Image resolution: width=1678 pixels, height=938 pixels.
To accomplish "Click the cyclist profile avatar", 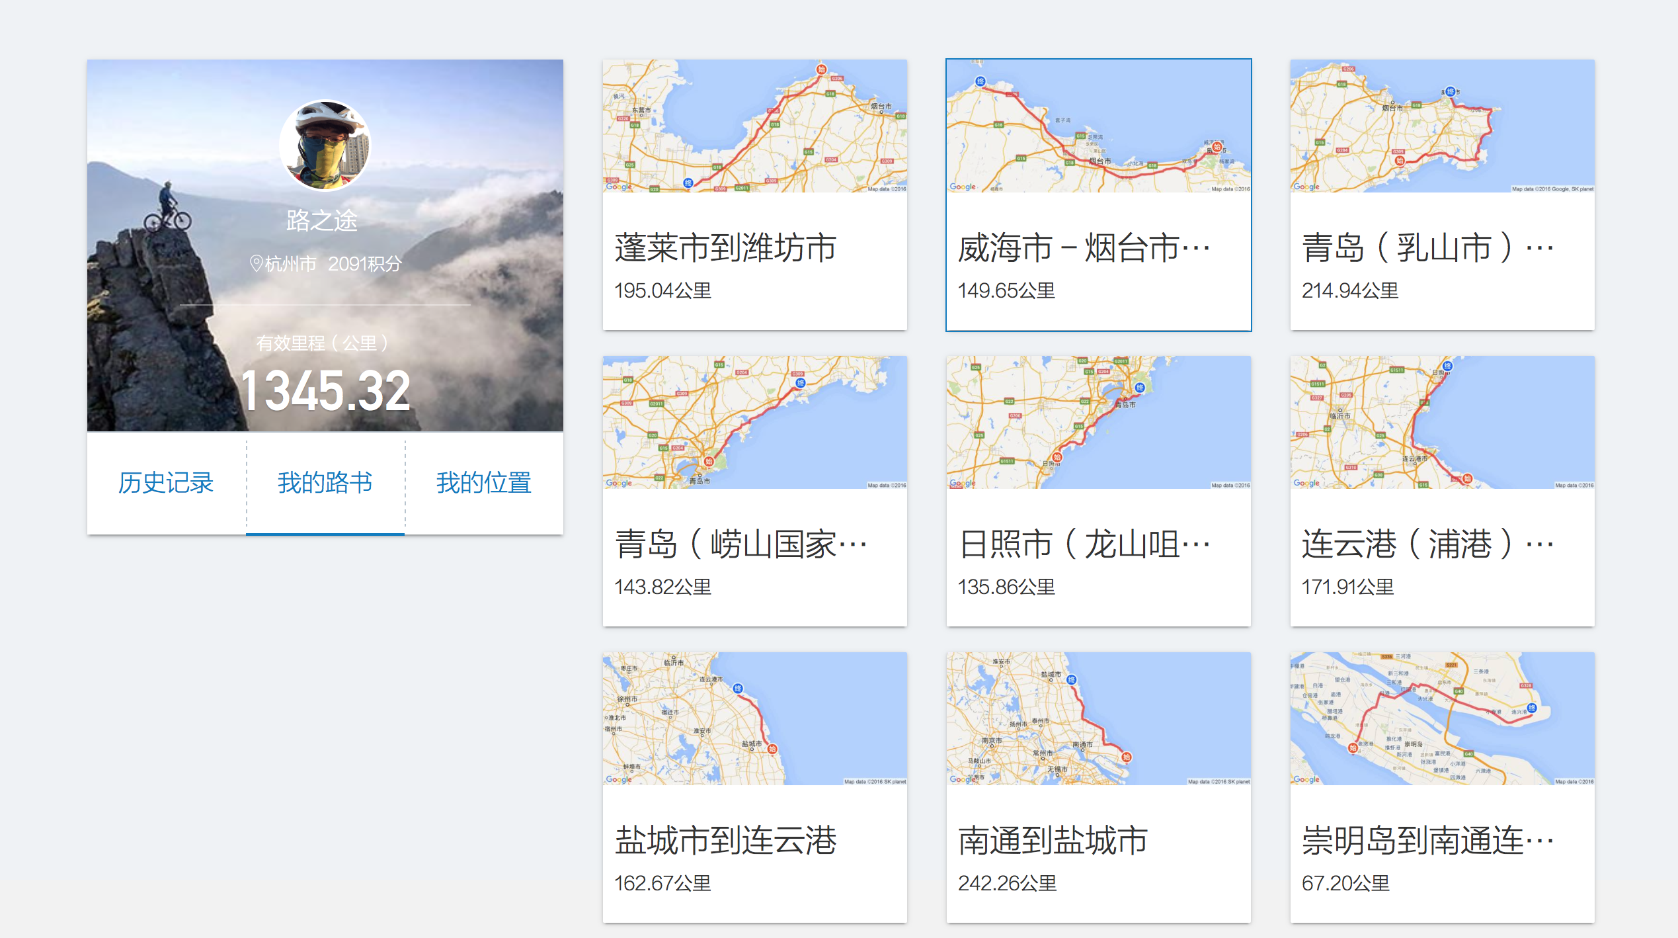I will [325, 145].
